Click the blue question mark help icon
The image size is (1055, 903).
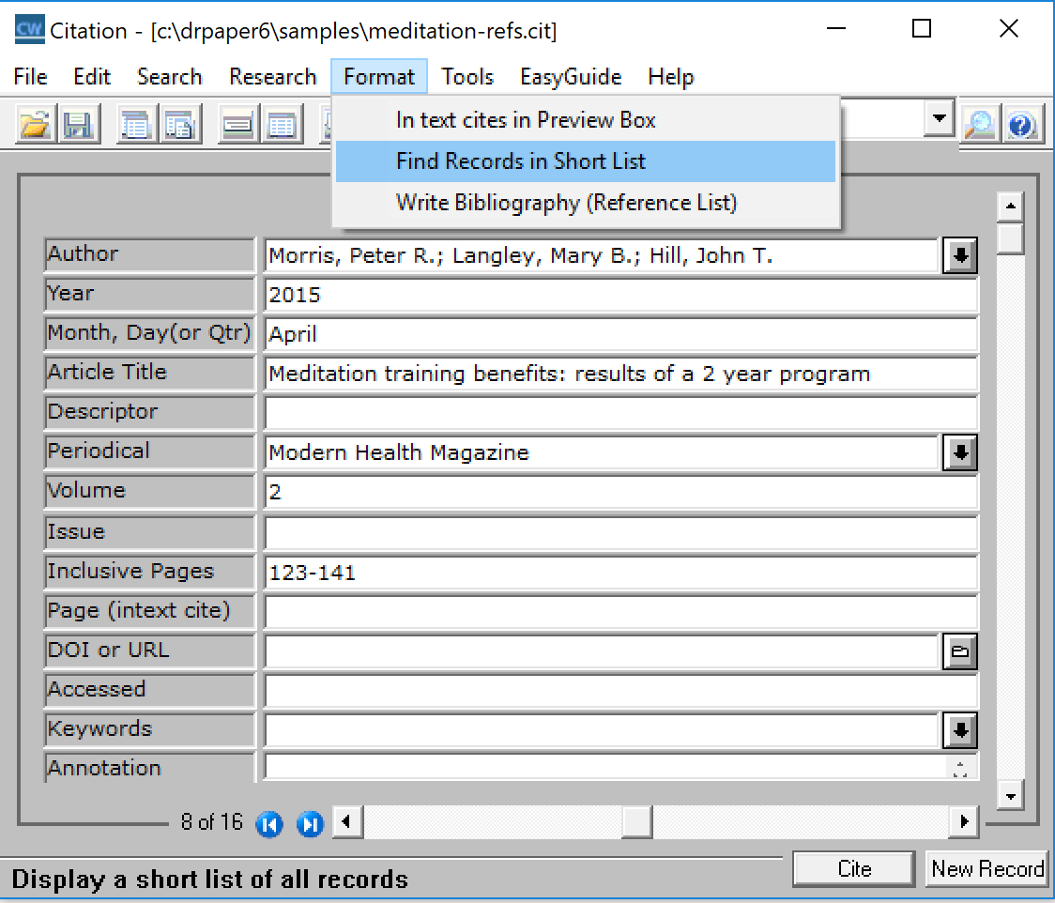click(x=1022, y=125)
